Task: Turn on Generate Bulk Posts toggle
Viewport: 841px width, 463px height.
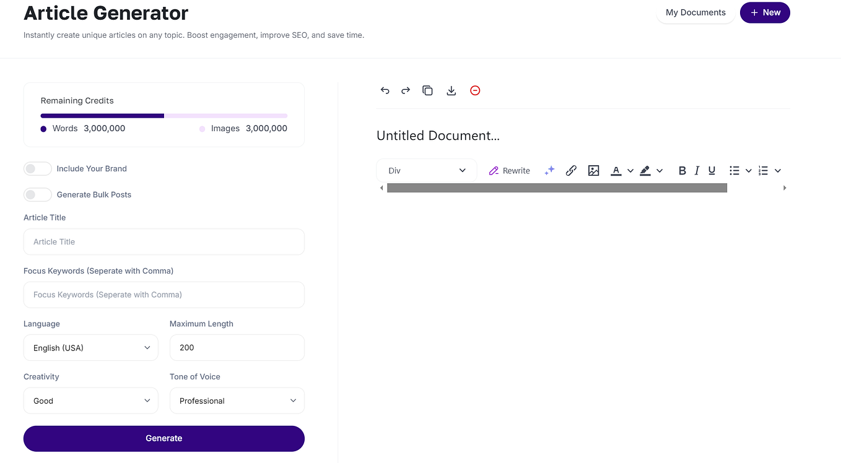Action: pos(37,194)
